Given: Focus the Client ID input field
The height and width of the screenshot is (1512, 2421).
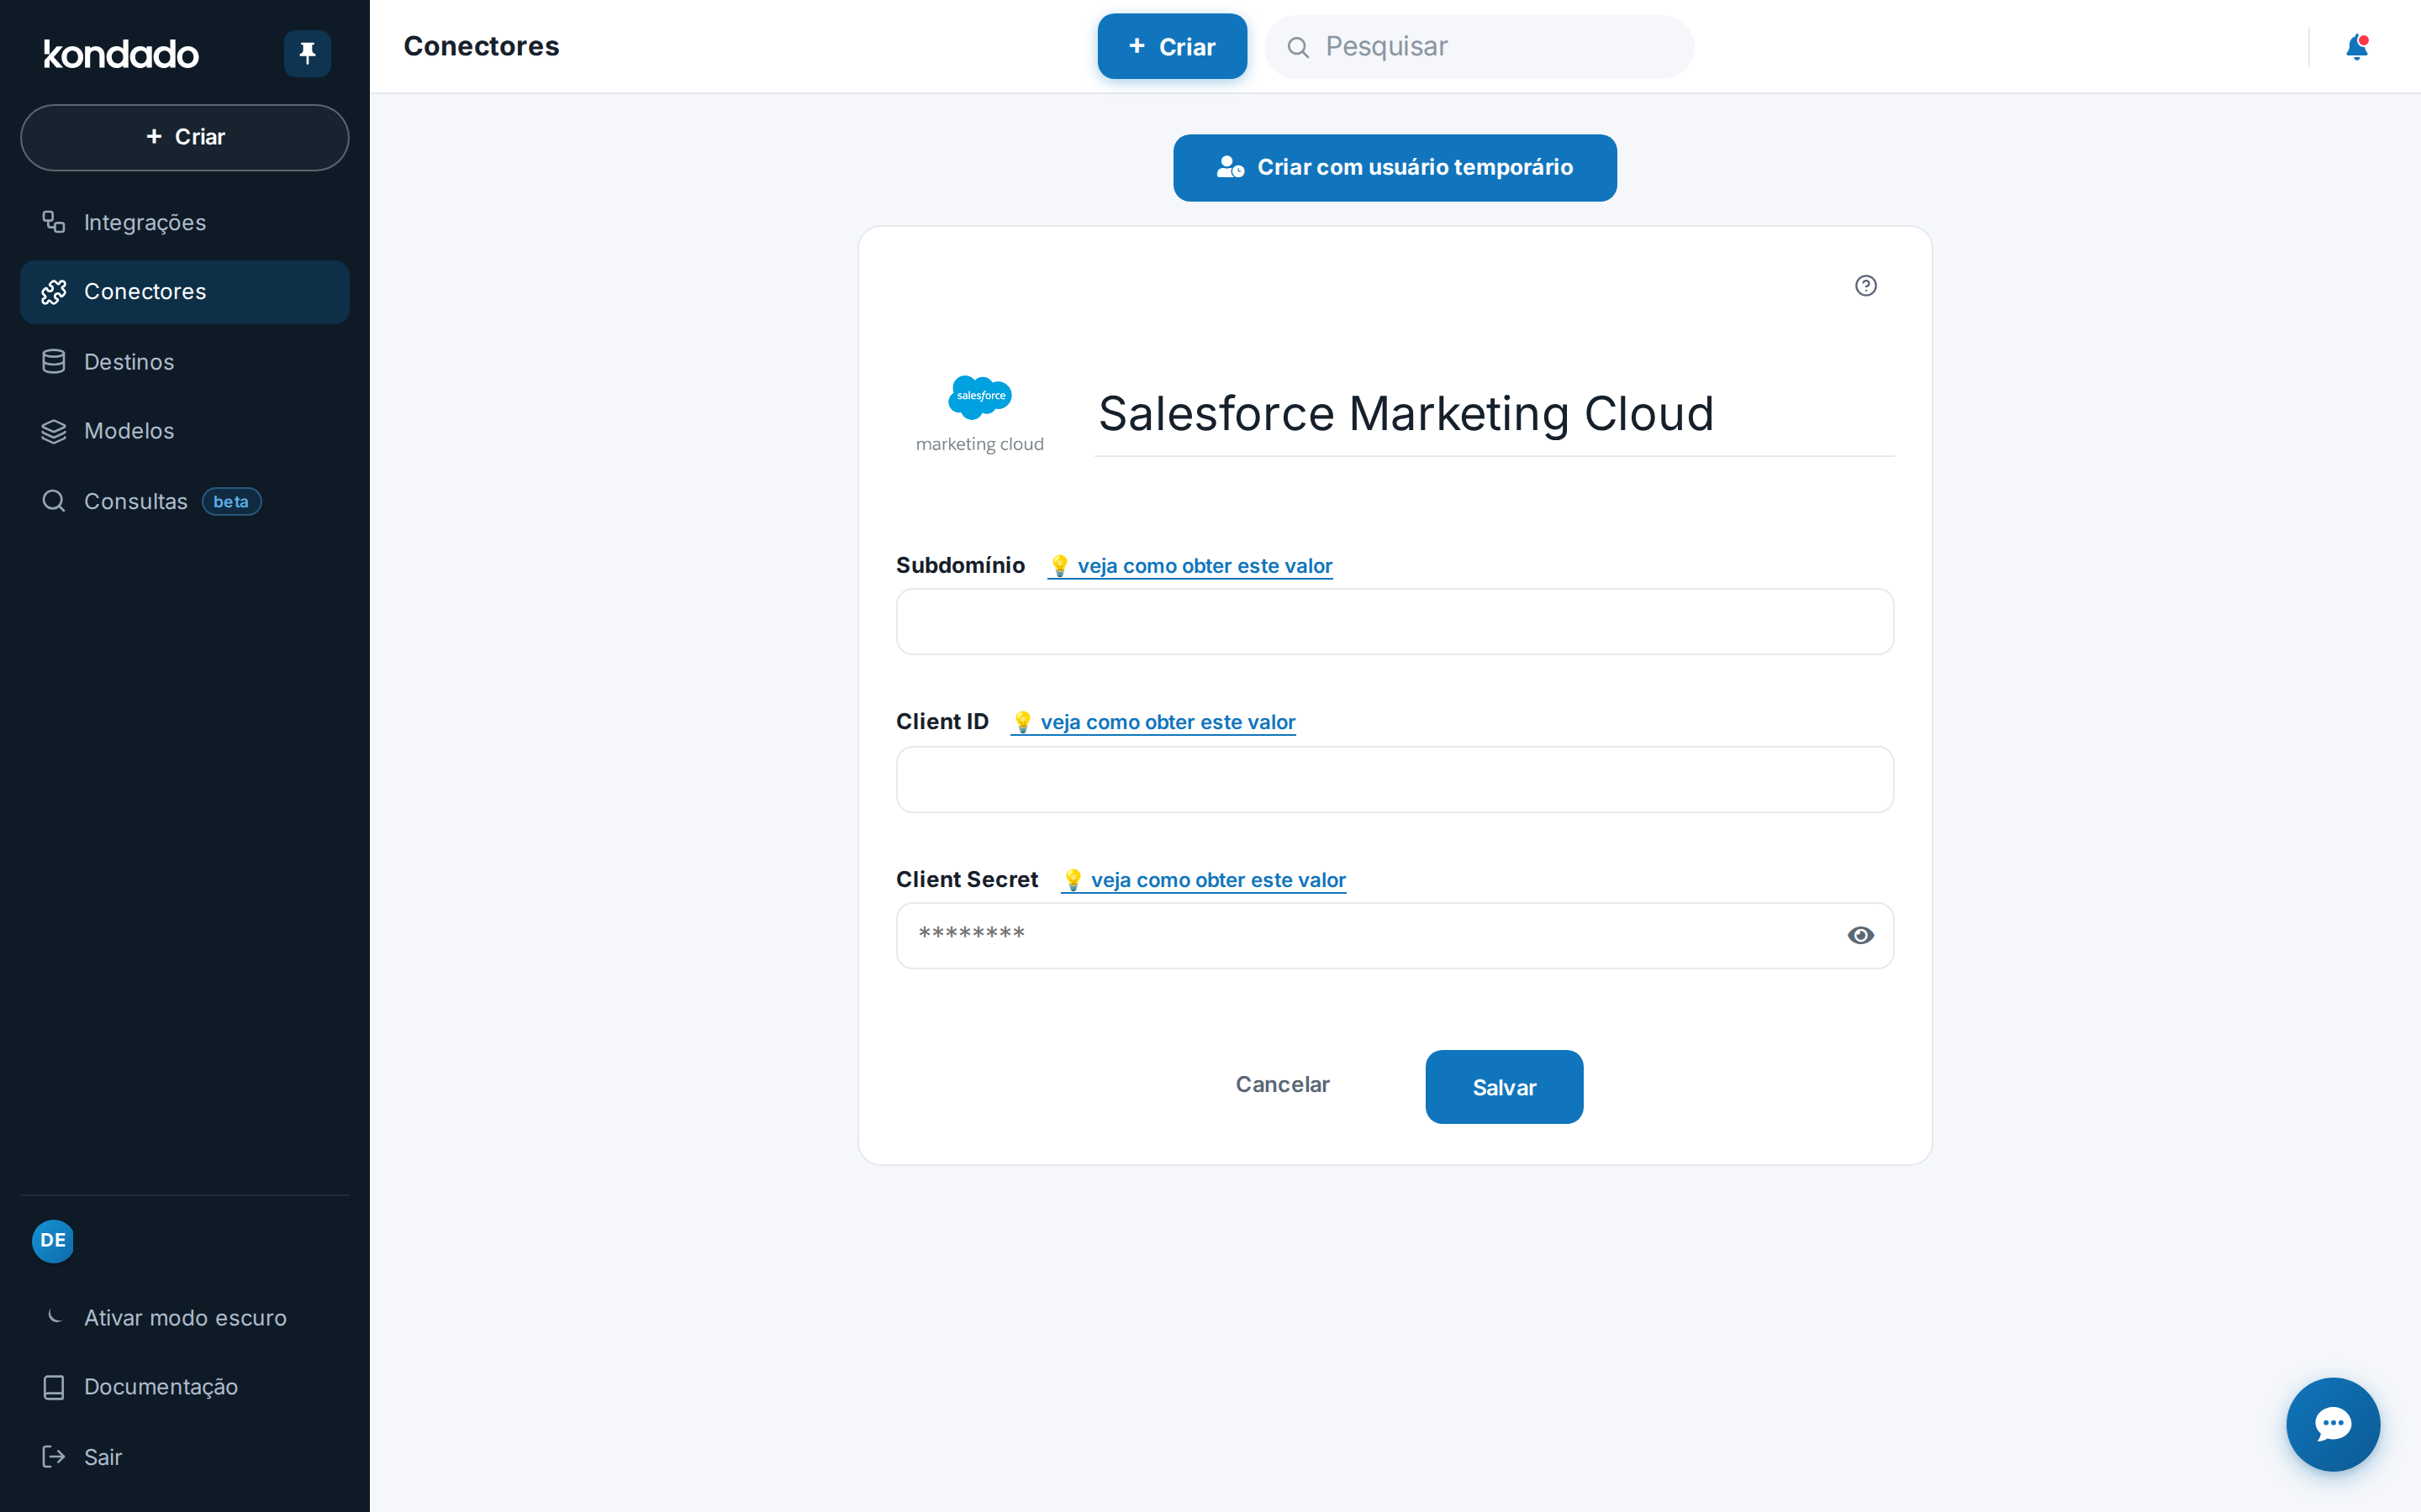Looking at the screenshot, I should (1395, 780).
